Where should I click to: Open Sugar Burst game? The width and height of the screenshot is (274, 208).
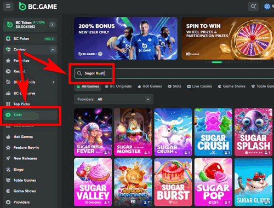click(173, 182)
